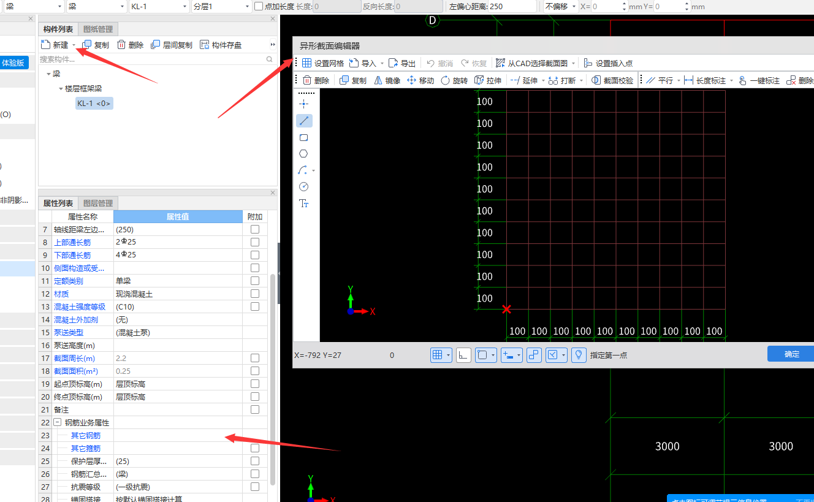Check 附加 box for 定额类别 row
Viewport: 814px width, 502px height.
[255, 281]
